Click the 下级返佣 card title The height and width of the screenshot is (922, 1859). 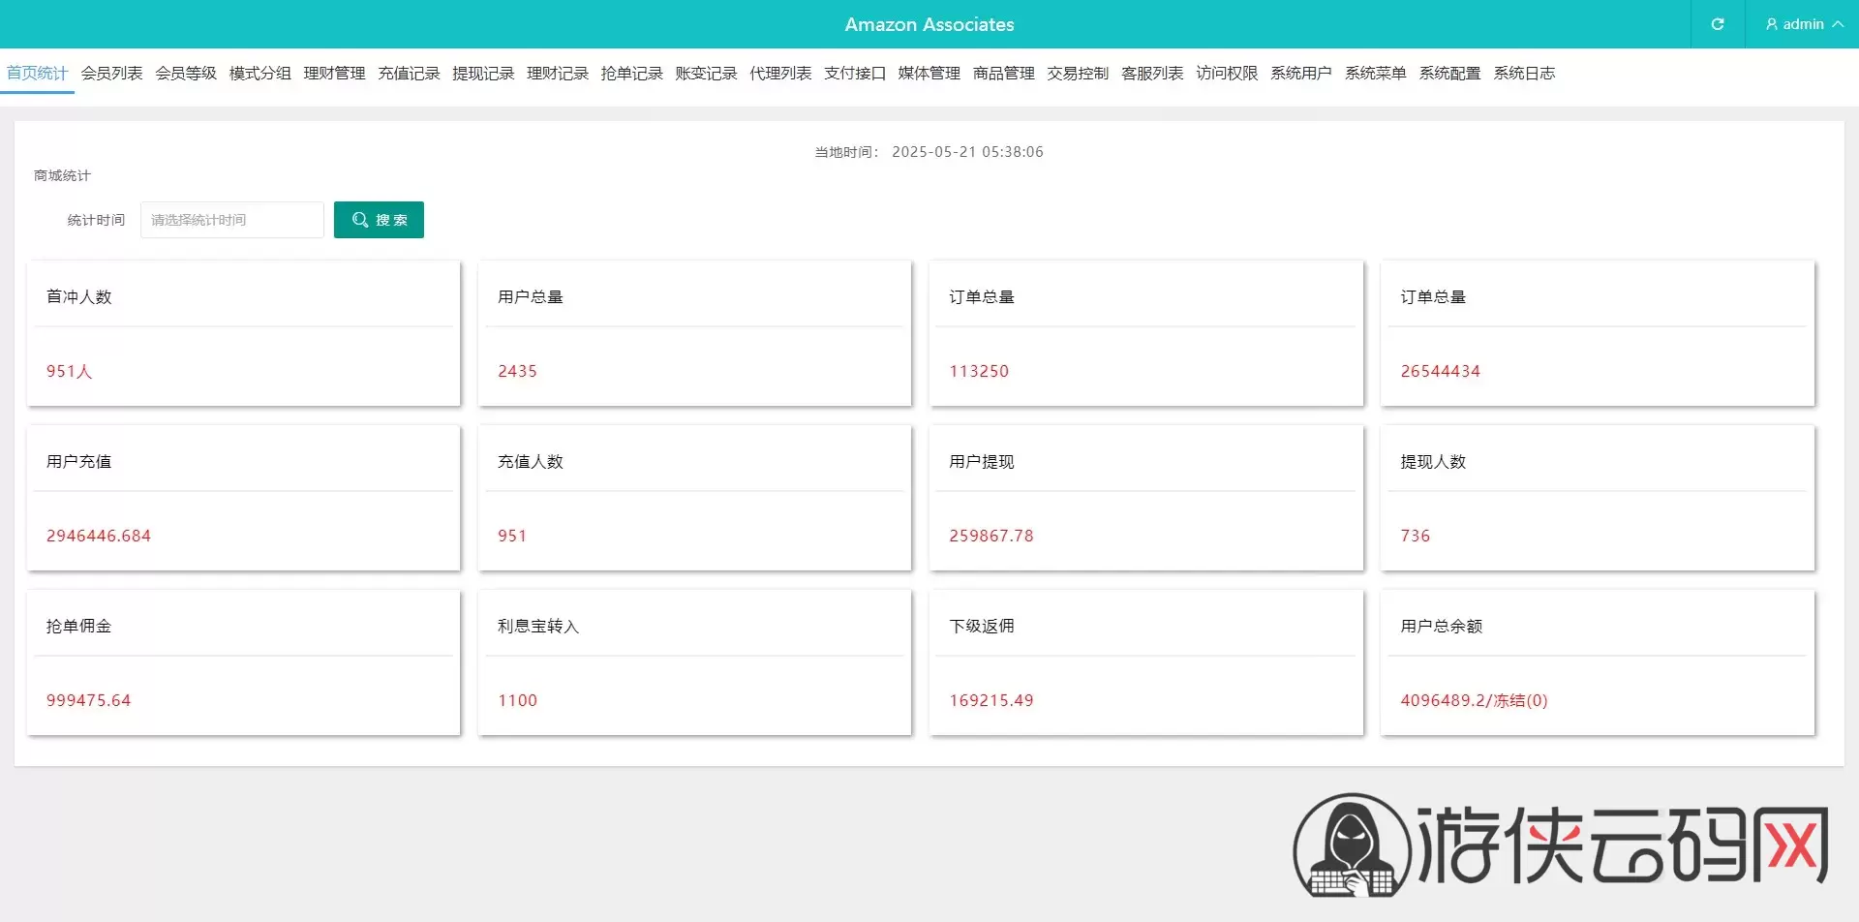tap(982, 627)
